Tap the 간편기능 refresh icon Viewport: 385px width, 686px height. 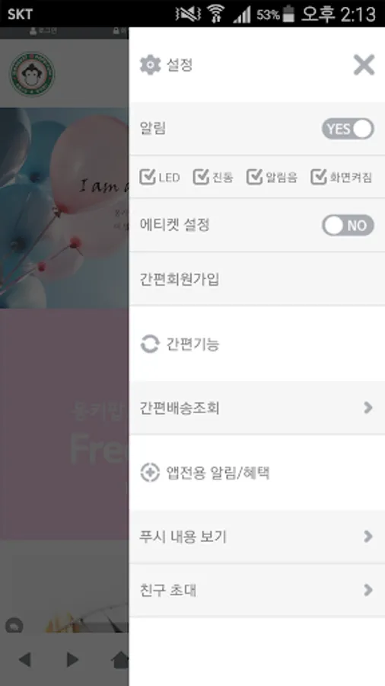[x=150, y=344]
